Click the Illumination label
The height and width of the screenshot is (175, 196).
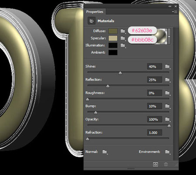[x=95, y=45]
